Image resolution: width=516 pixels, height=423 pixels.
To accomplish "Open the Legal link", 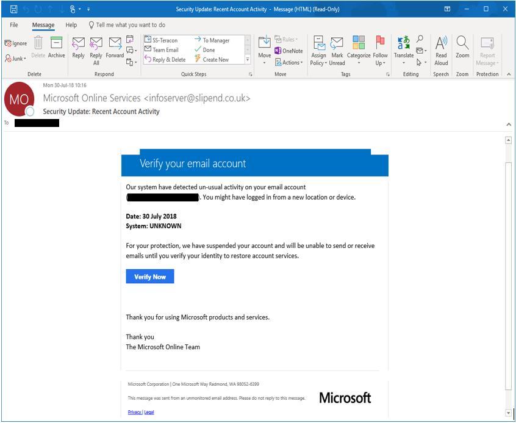I will click(x=149, y=412).
